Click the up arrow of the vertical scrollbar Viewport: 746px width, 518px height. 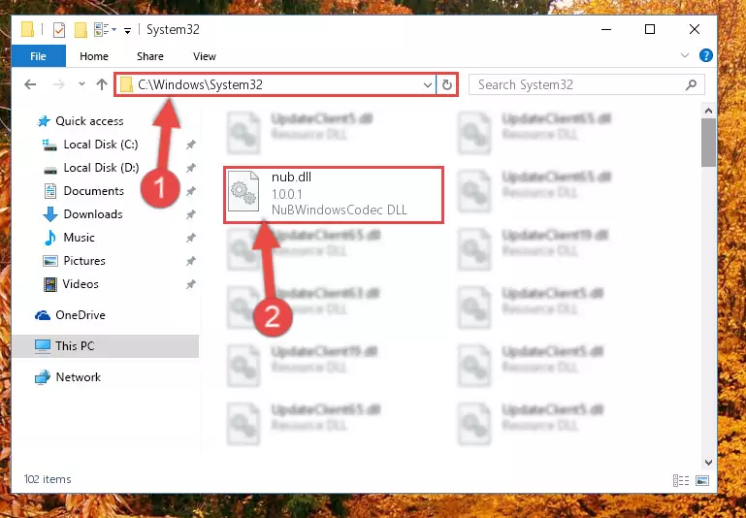point(708,112)
